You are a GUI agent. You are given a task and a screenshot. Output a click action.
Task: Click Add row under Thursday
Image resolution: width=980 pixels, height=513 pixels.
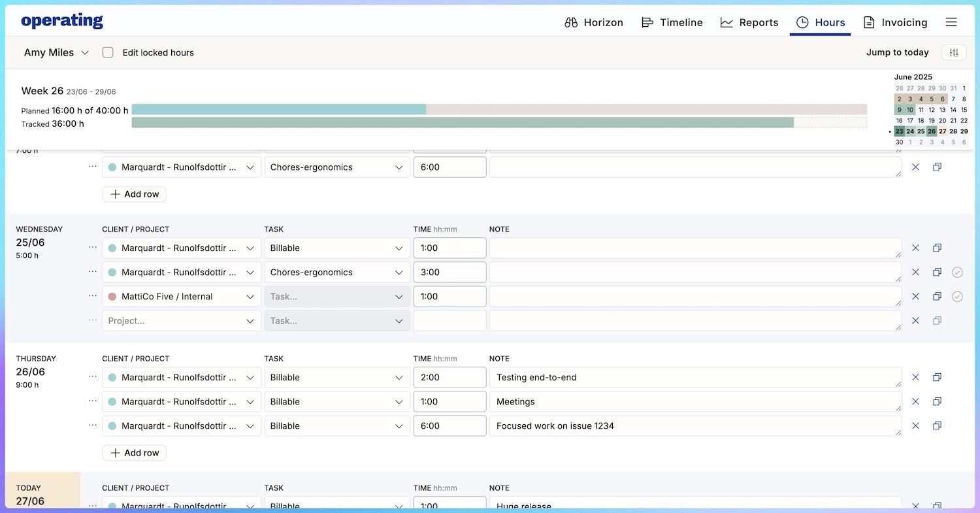coord(135,453)
